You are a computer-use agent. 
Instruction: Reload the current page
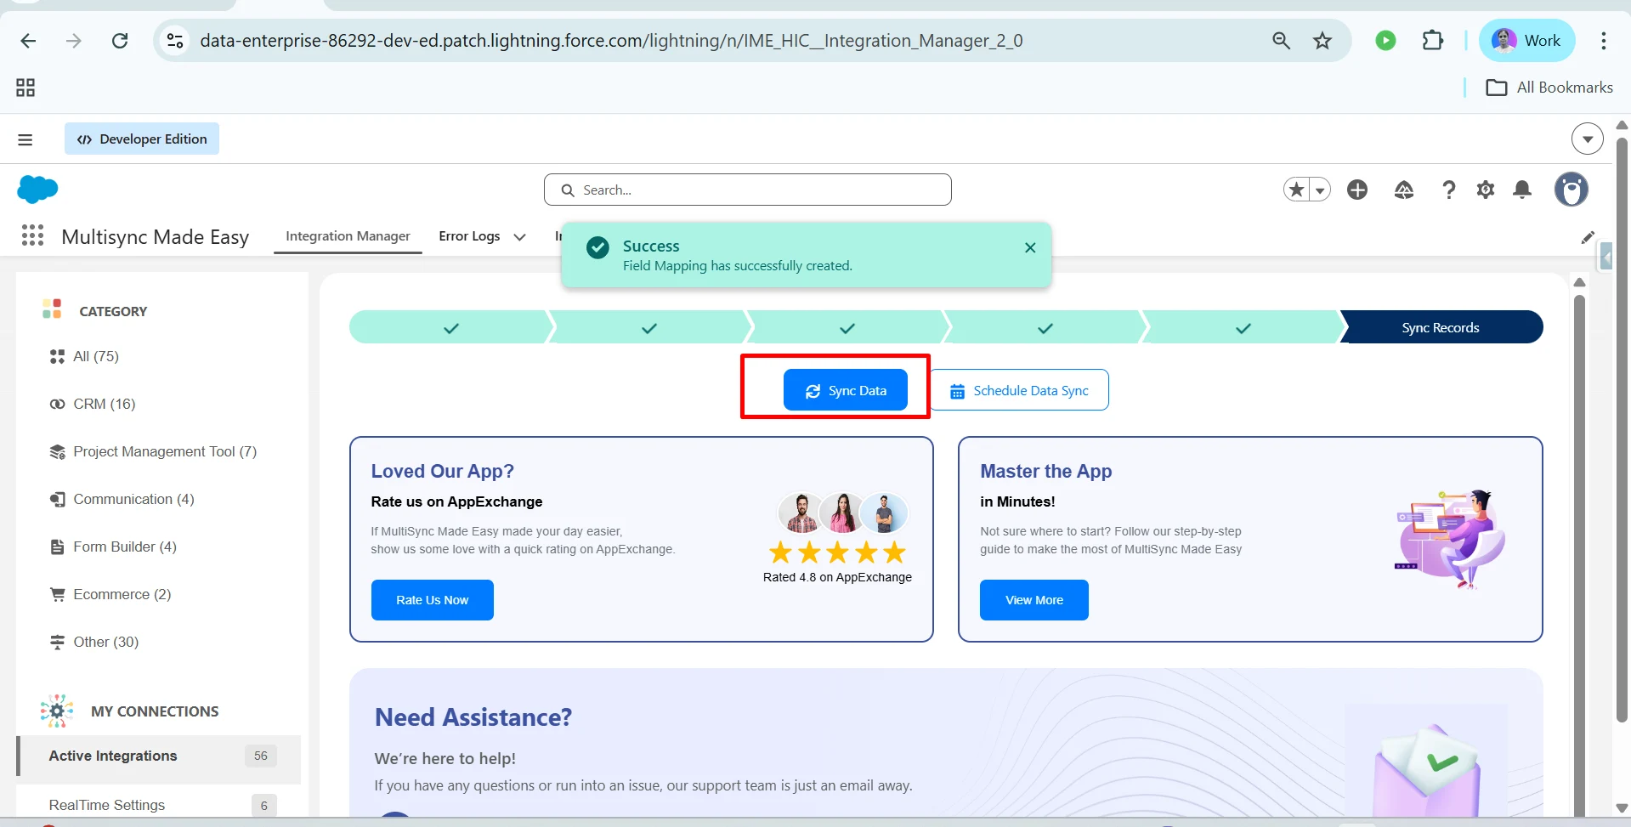coord(120,41)
